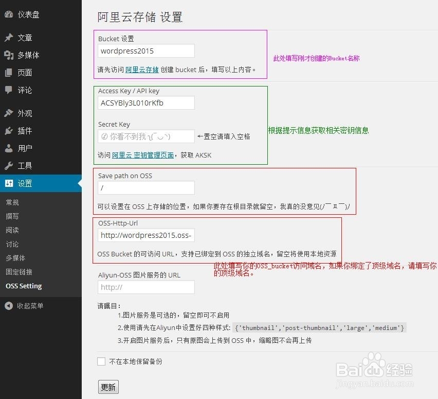Screen dimensions: 438x399
Task: Toggle 不在本地保留备份 checkbox
Action: click(101, 361)
